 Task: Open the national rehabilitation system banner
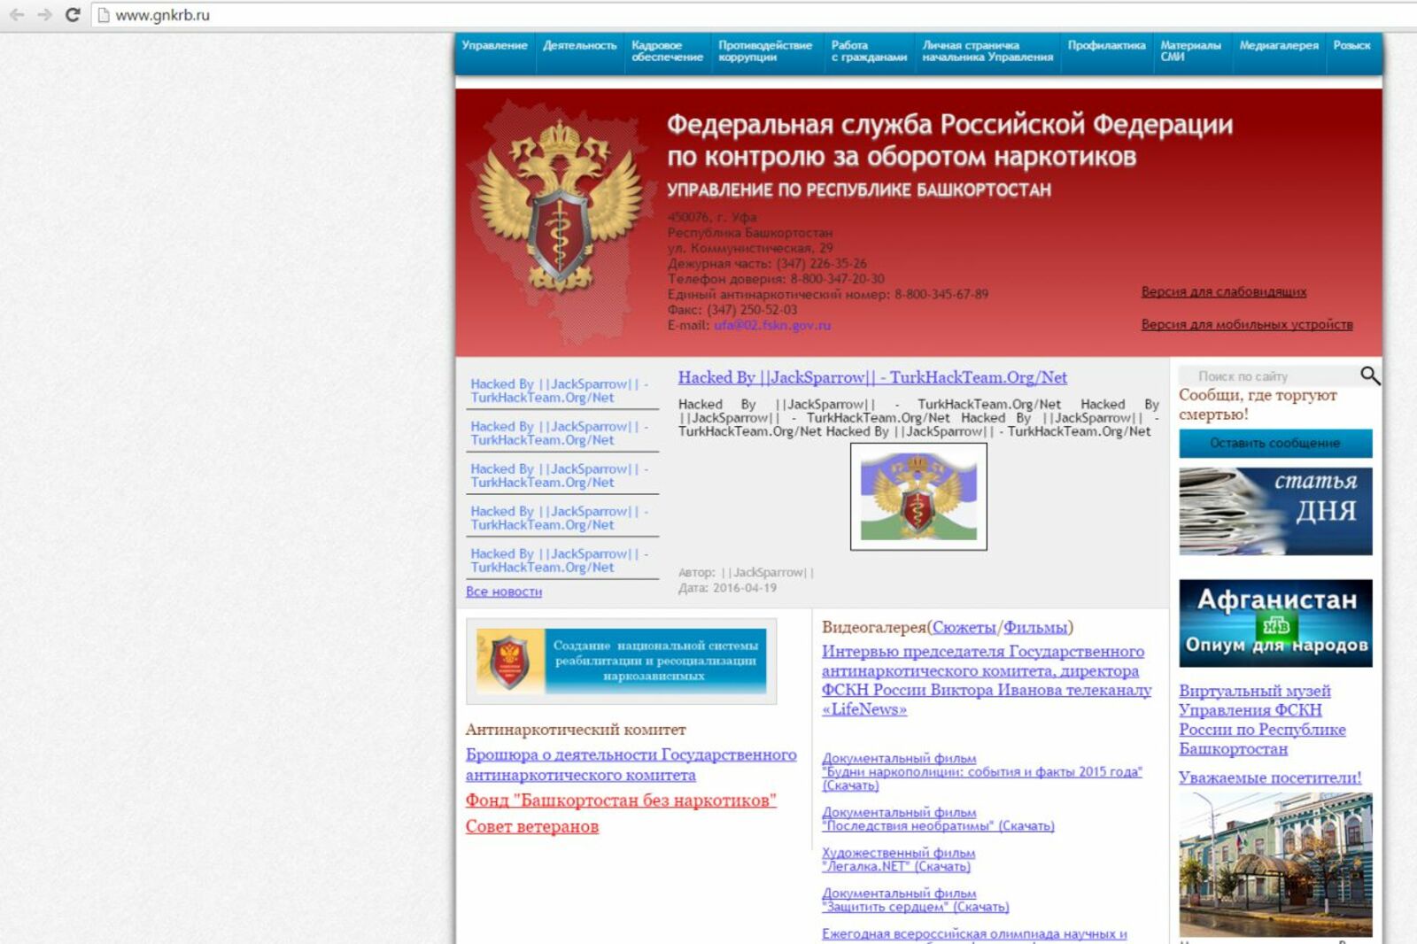pos(621,662)
